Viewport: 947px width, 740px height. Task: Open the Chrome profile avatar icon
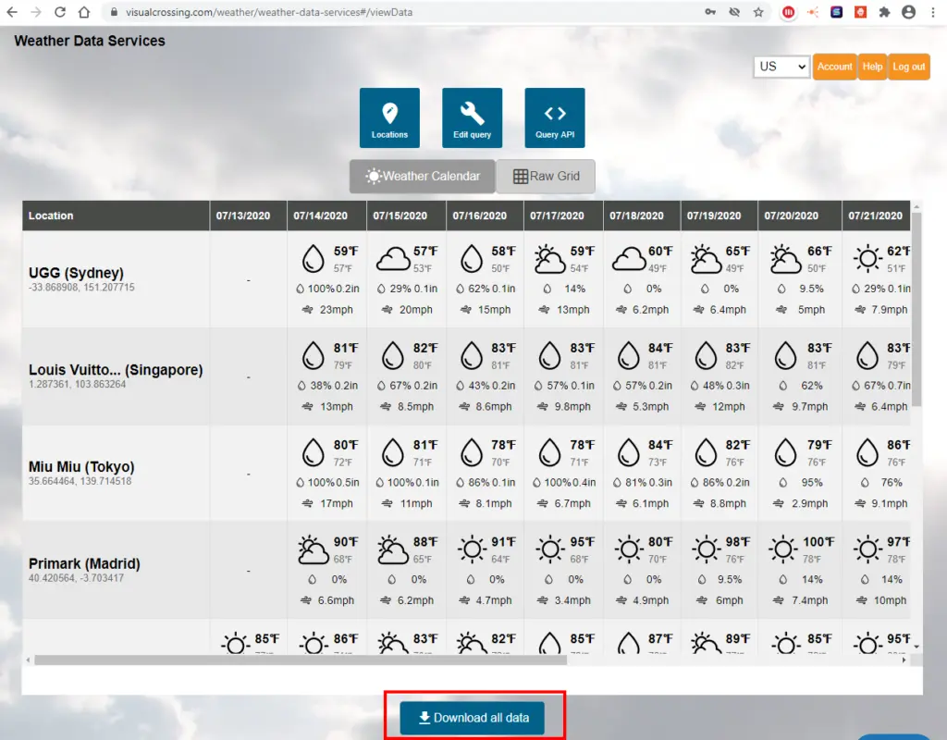(908, 13)
